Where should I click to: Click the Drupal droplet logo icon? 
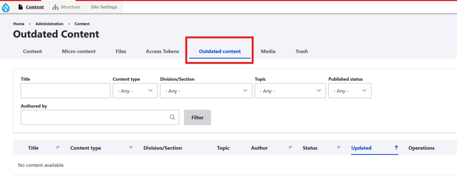[x=6, y=7]
